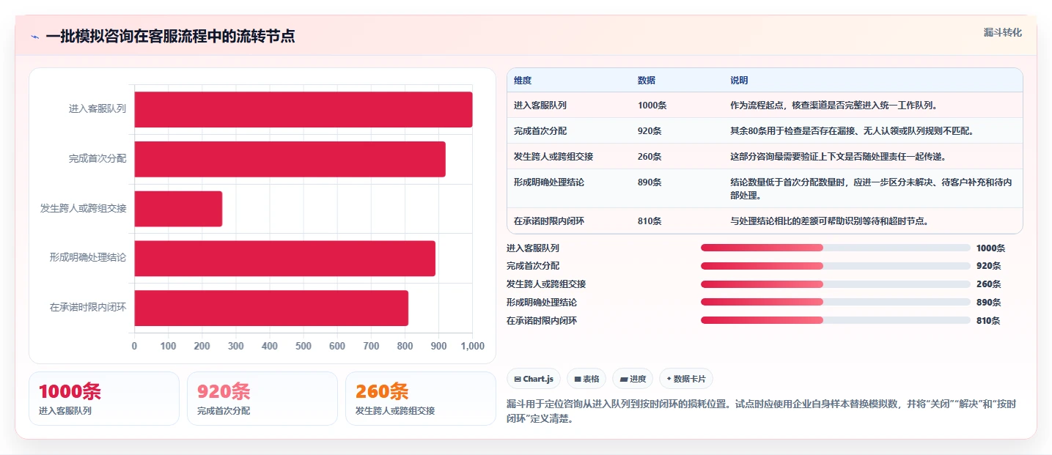Screen dimensions: 1052x455
Task: Click the 在承诺时限内闭环 progress bar
Action: 836,320
